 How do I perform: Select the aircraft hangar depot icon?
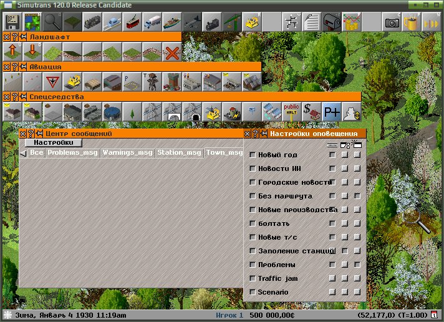tap(112, 82)
